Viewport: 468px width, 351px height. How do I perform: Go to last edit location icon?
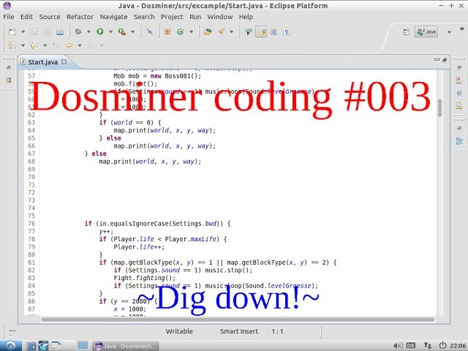click(x=56, y=45)
